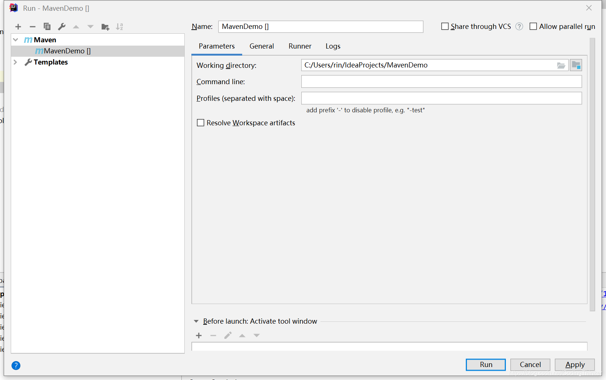The width and height of the screenshot is (606, 380).
Task: Open the Logs tab
Action: (x=333, y=46)
